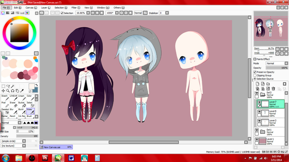Hide Layer7 using its eye icon
289x162 pixels.
click(x=259, y=102)
